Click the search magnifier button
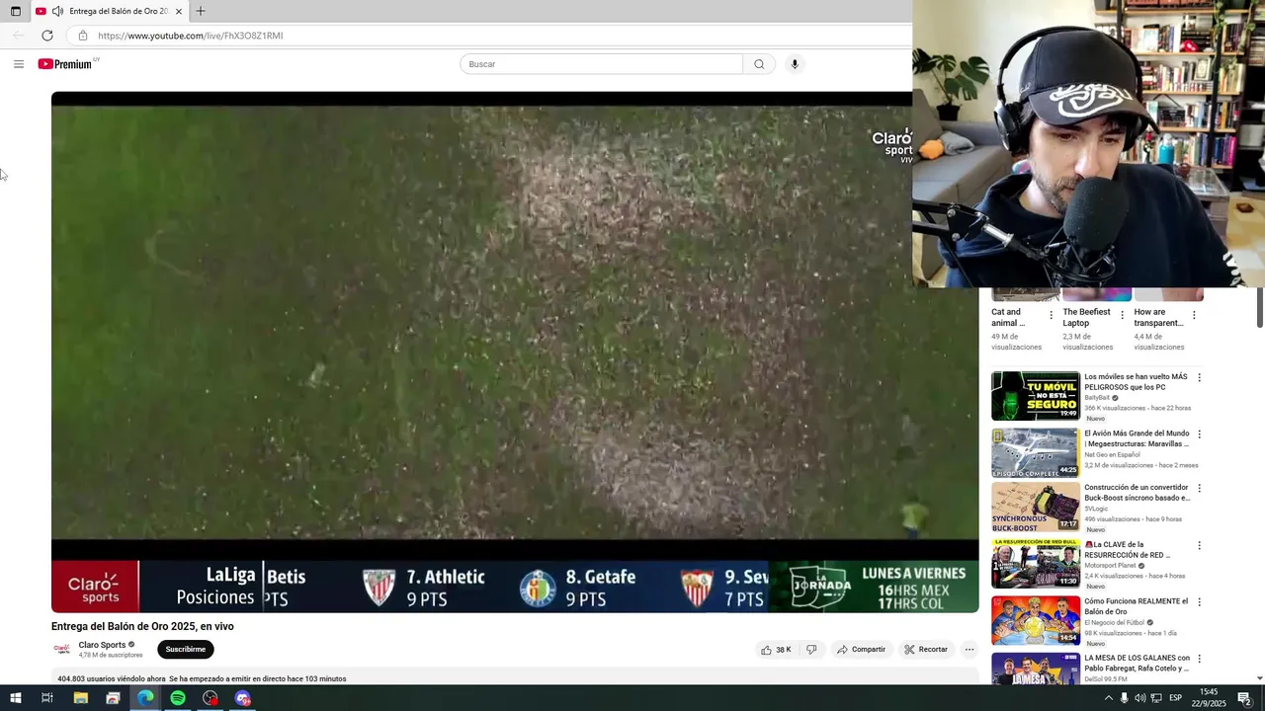The width and height of the screenshot is (1265, 711). point(759,64)
